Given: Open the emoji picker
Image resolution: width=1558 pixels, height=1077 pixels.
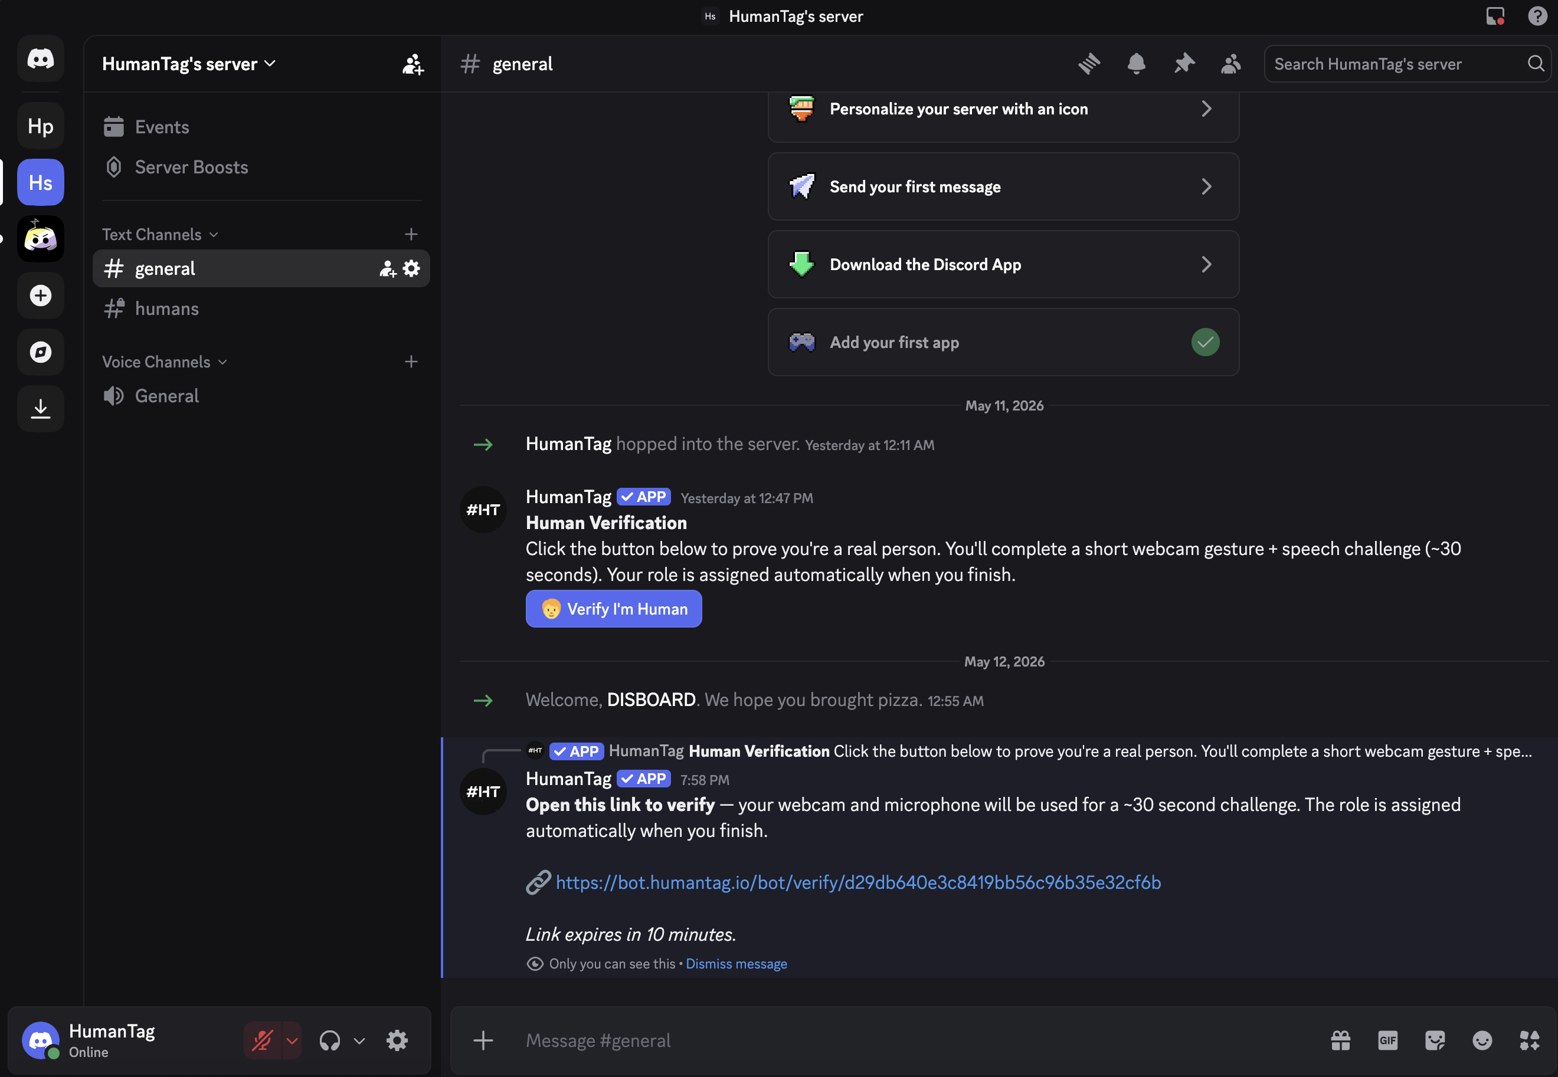Looking at the screenshot, I should (x=1482, y=1040).
